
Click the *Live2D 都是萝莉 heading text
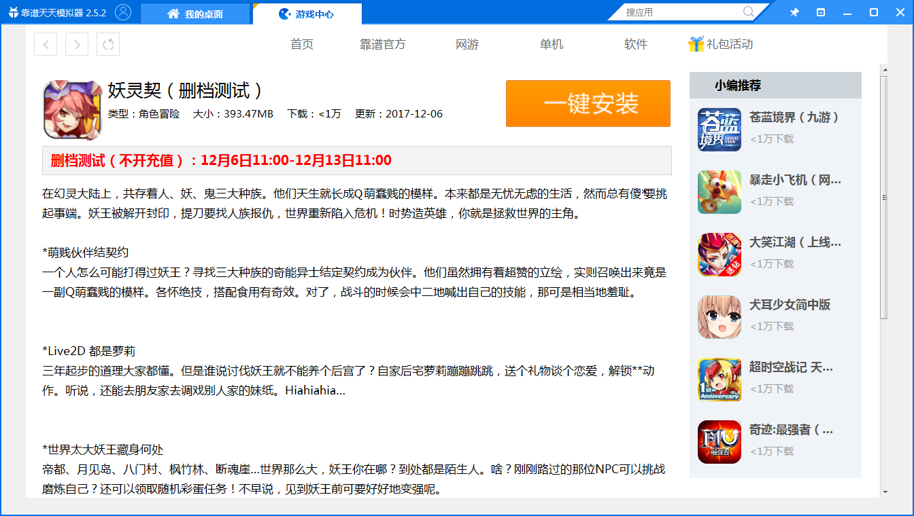click(88, 351)
